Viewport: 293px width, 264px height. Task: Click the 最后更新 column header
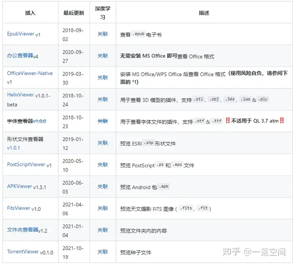pos(74,13)
